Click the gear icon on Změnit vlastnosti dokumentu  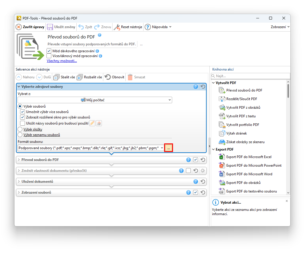tap(203, 171)
